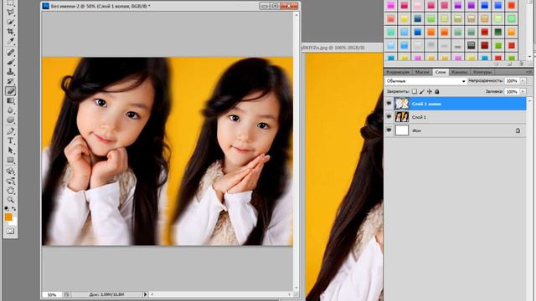The image size is (536, 301).
Task: Select the Brush tool
Action: (11, 62)
